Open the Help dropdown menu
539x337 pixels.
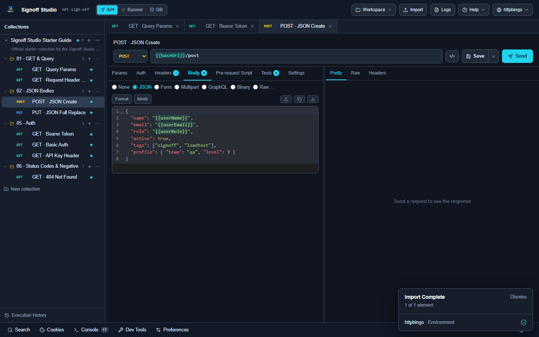[x=473, y=10]
